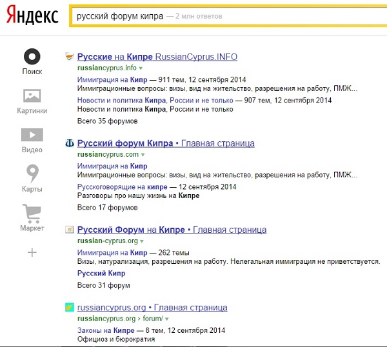Open Иммиграция на Кипр link with 262 темы

pyautogui.click(x=112, y=253)
